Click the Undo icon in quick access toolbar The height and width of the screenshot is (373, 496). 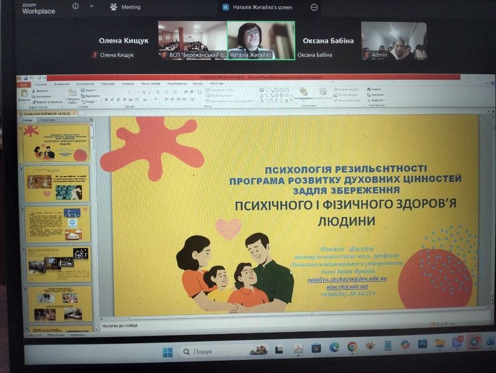pos(31,78)
